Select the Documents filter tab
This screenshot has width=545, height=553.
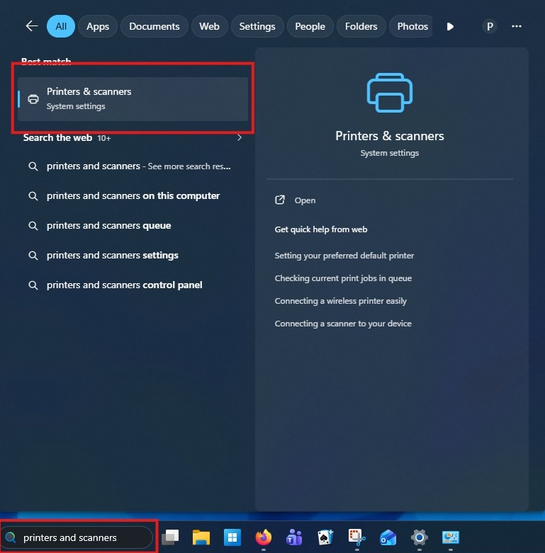coord(154,26)
